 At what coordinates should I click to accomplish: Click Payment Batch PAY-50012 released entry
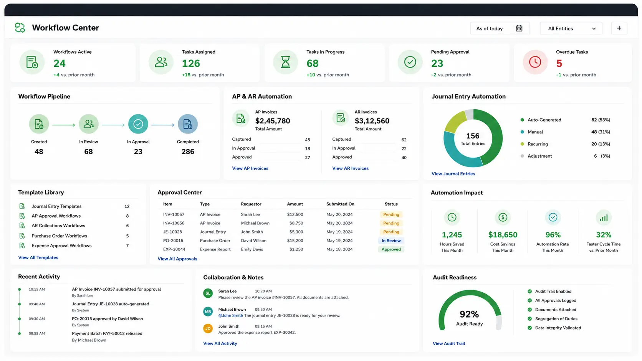[107, 334]
